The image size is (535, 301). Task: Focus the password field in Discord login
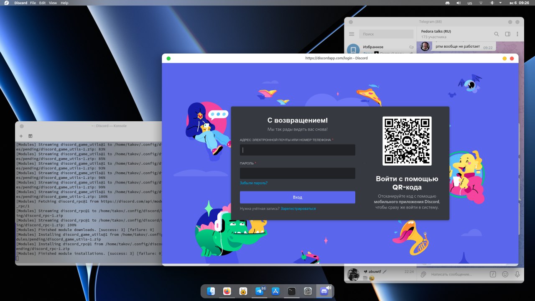pyautogui.click(x=298, y=173)
